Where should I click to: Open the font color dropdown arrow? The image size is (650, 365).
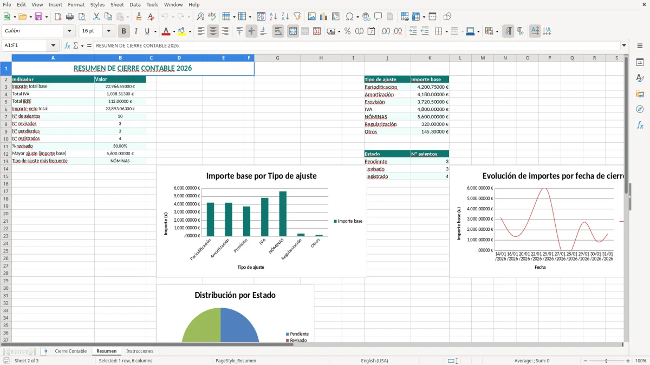pos(173,31)
